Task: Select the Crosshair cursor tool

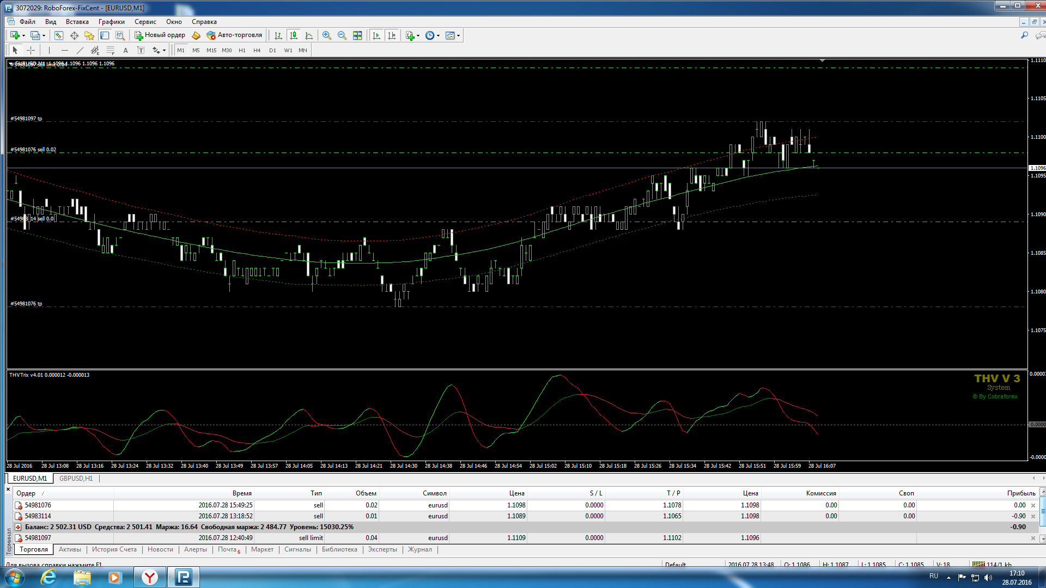Action: [31, 50]
